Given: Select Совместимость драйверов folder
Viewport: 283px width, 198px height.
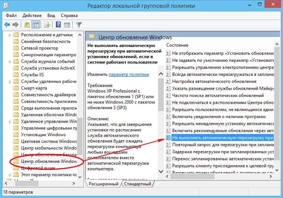Looking at the screenshot, I should click(49, 95).
